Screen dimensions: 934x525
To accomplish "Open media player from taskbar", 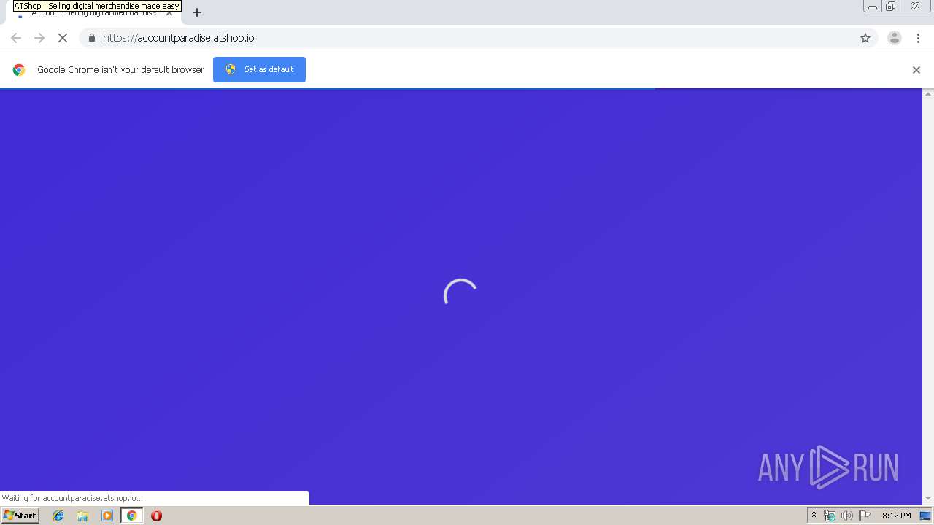I will (107, 516).
